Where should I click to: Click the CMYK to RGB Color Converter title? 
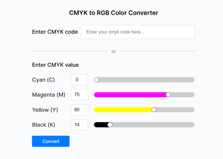tap(114, 13)
